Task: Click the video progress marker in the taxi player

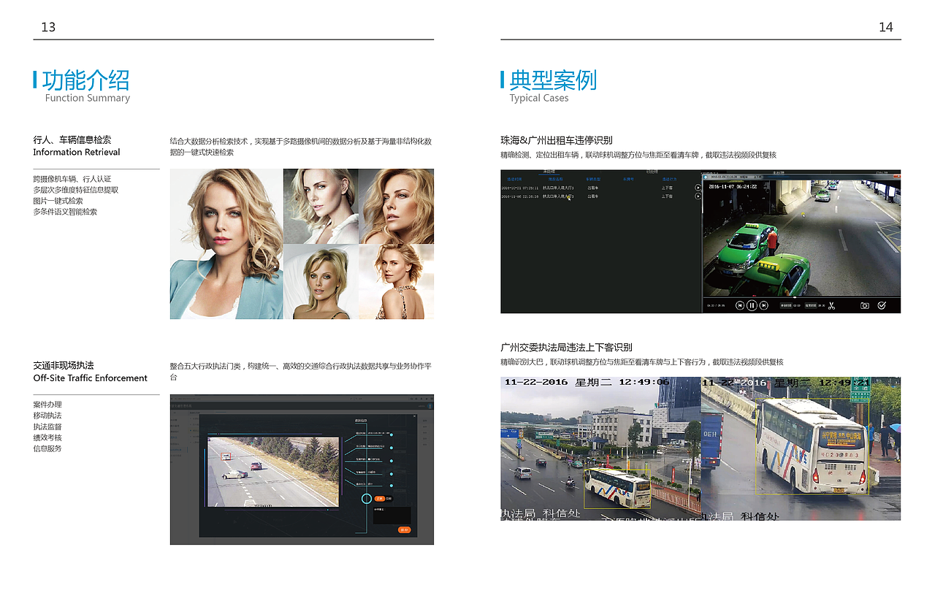Action: (x=795, y=297)
